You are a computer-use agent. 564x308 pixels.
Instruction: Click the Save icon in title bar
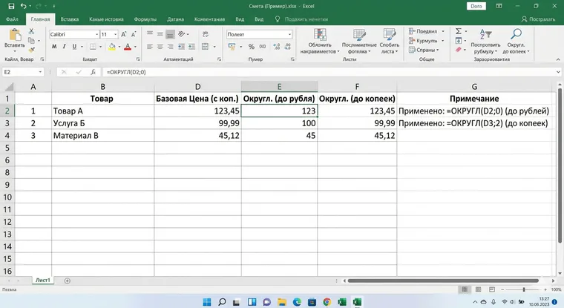(11, 6)
